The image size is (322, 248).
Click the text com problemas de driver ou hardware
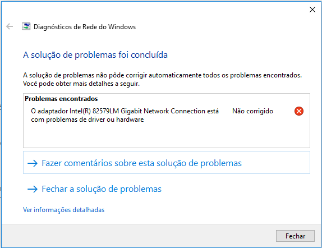(88, 120)
